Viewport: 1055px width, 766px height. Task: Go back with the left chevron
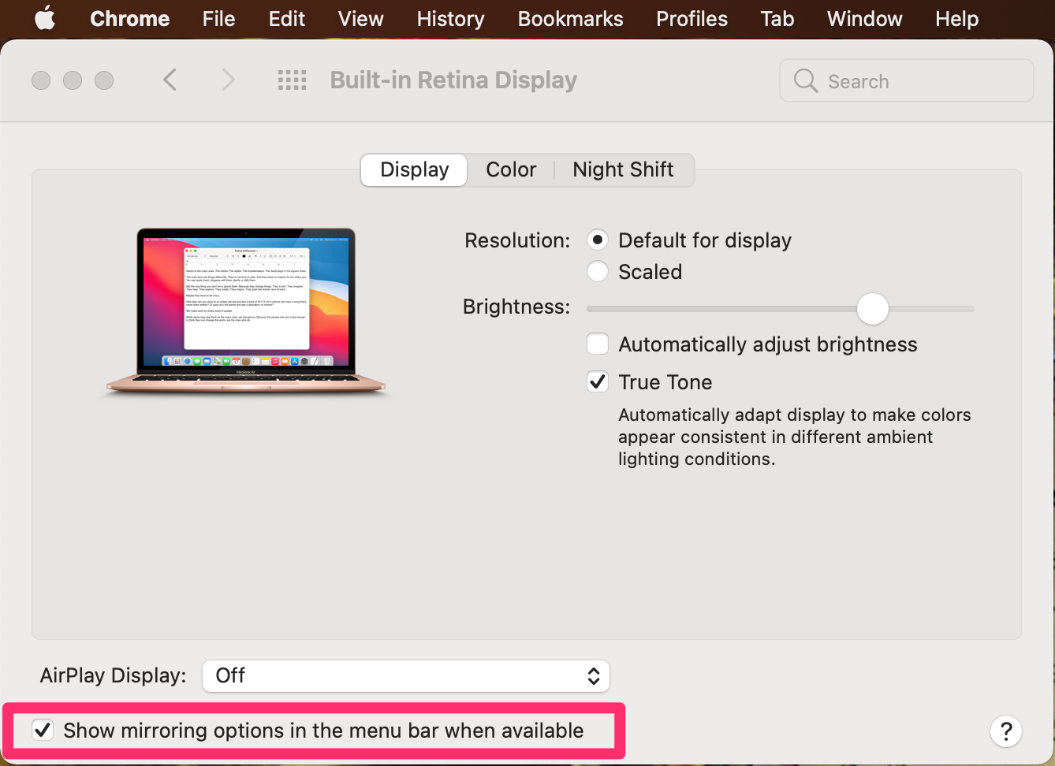170,80
